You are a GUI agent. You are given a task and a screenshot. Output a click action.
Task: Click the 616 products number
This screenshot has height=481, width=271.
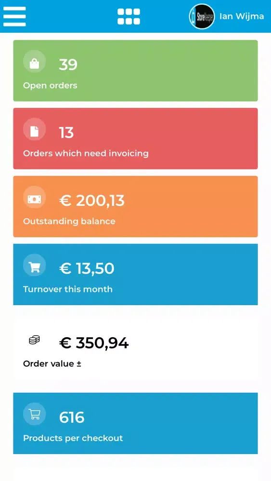(x=72, y=418)
